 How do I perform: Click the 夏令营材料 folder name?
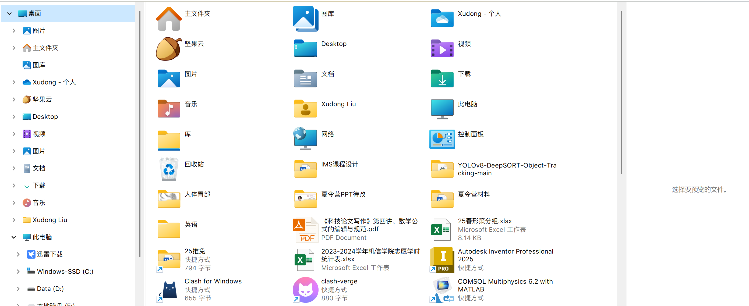coord(474,194)
